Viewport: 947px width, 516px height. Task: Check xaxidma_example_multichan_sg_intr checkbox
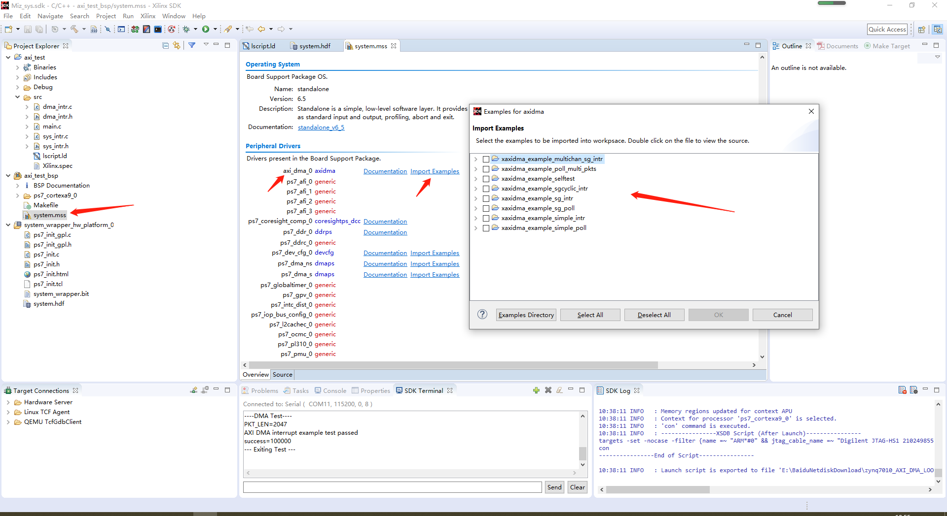coord(486,159)
